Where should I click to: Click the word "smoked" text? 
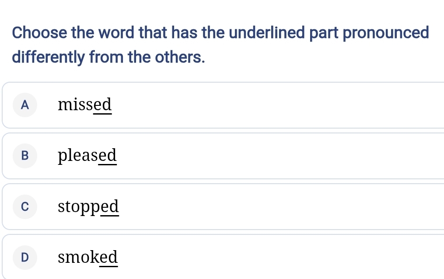87,257
